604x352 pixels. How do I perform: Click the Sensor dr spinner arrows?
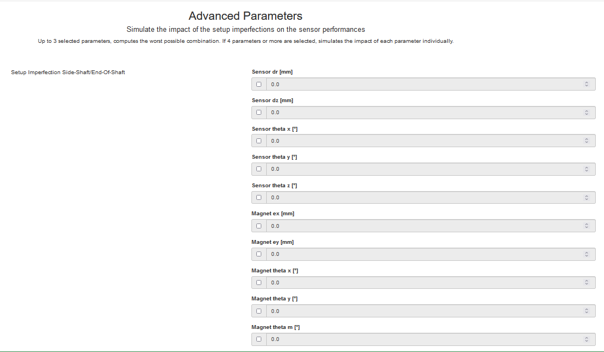click(x=586, y=84)
